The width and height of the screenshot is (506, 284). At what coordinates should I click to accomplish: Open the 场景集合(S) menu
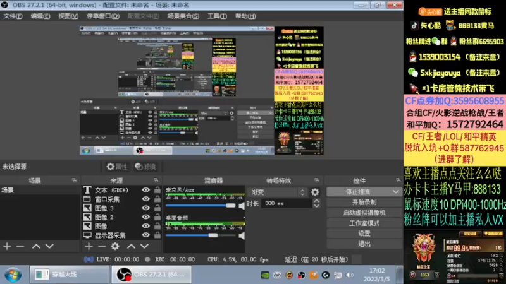[183, 16]
